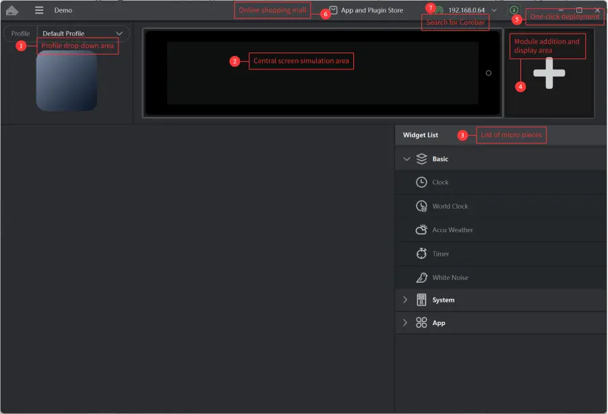
Task: Select the Accu Weather widget icon
Action: 421,230
